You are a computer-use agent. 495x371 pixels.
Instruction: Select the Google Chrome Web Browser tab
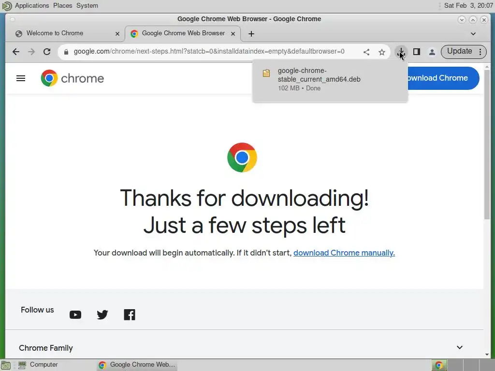pyautogui.click(x=183, y=33)
